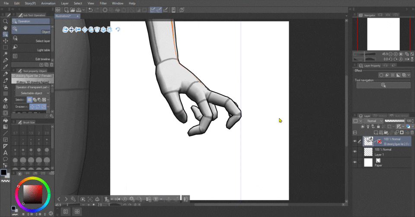This screenshot has width=415, height=217.
Task: Select the Zoom magnifier tool
Action: coord(5,21)
